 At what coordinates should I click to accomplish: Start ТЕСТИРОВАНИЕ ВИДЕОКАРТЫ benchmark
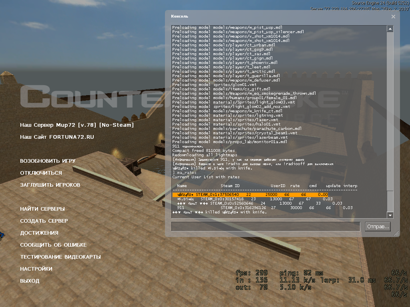[x=60, y=257]
